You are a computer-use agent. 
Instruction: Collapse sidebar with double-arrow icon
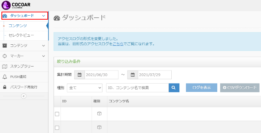coord(24,96)
